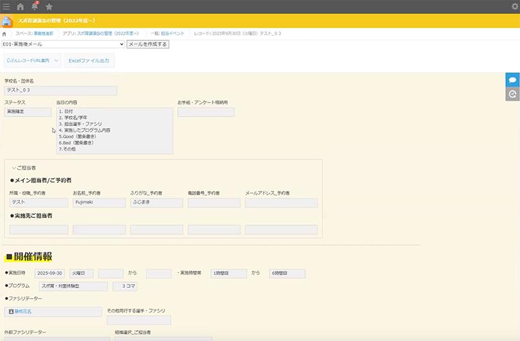Open the comments speech bubble panel
Screen dimensions: 520x341
512,79
